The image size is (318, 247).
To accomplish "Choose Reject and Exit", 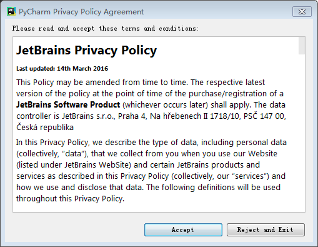I will coord(266,229).
